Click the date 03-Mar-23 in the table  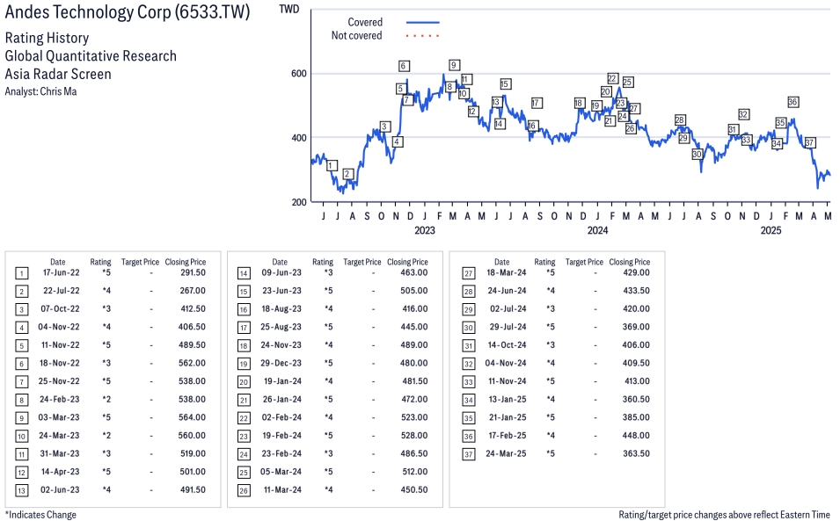[x=59, y=417]
